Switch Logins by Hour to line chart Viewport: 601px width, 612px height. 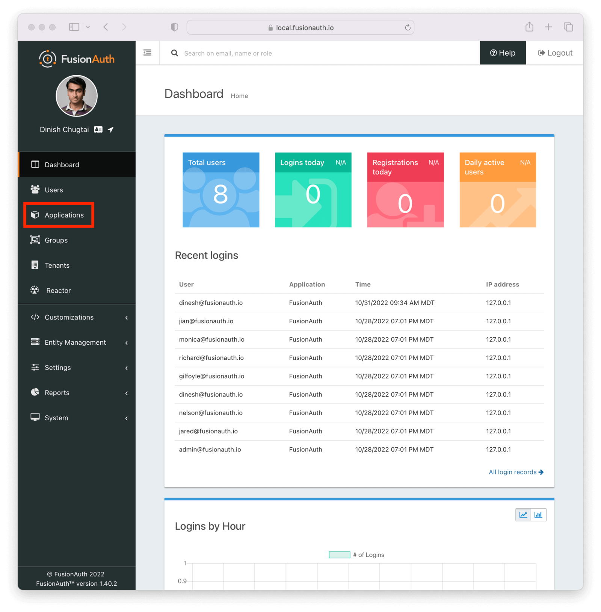[523, 515]
